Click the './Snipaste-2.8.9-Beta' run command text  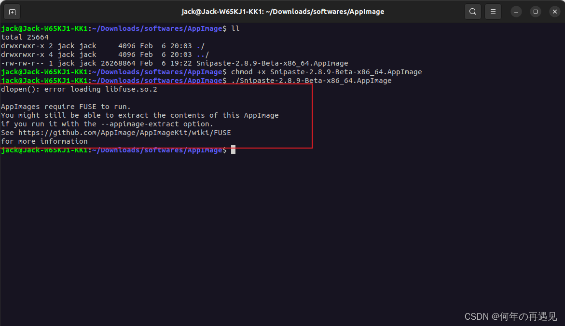click(311, 81)
